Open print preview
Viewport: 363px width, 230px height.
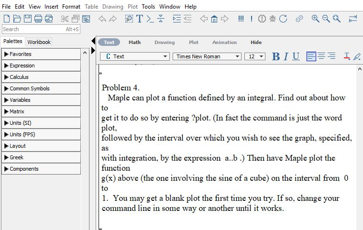pyautogui.click(x=49, y=19)
